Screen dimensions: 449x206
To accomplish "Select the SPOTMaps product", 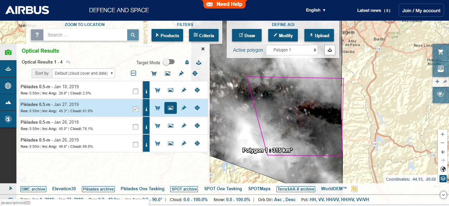I will point(259,189).
